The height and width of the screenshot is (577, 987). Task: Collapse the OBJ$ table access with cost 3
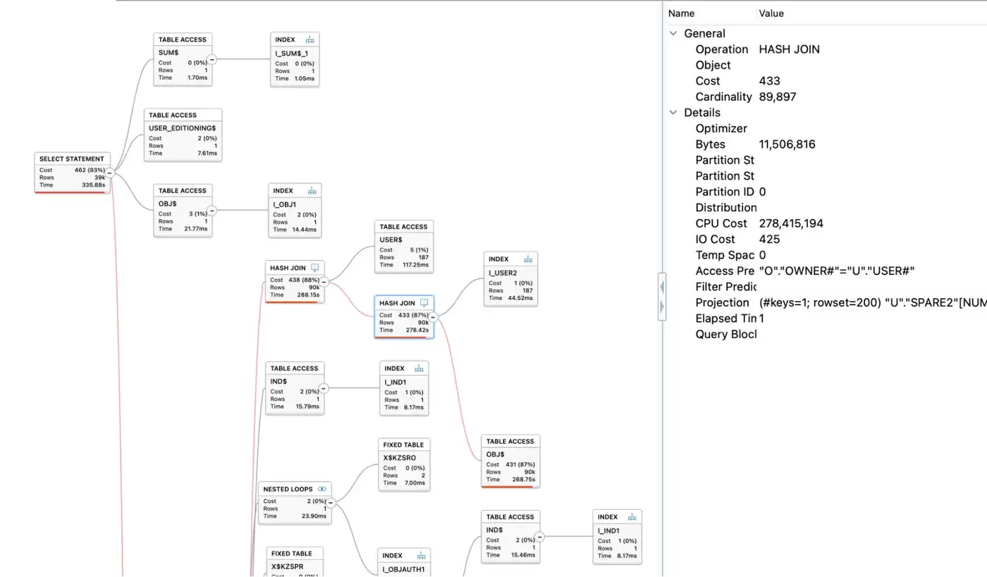(x=211, y=211)
